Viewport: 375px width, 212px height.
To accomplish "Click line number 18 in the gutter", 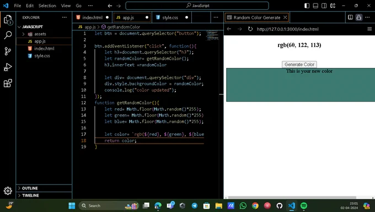I will click(83, 140).
